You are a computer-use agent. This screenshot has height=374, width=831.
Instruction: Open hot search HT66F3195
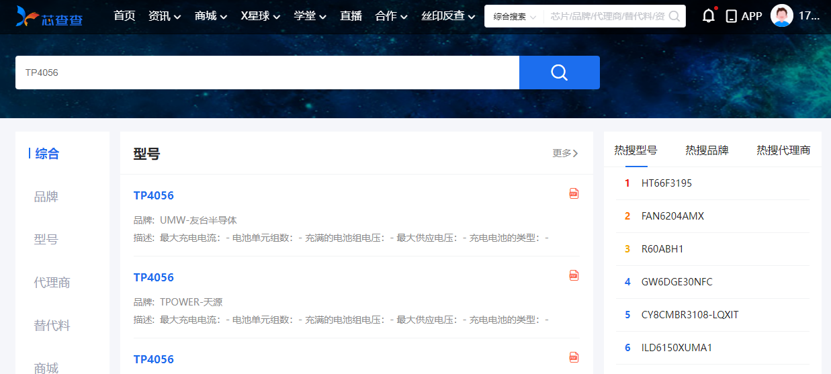pyautogui.click(x=666, y=183)
